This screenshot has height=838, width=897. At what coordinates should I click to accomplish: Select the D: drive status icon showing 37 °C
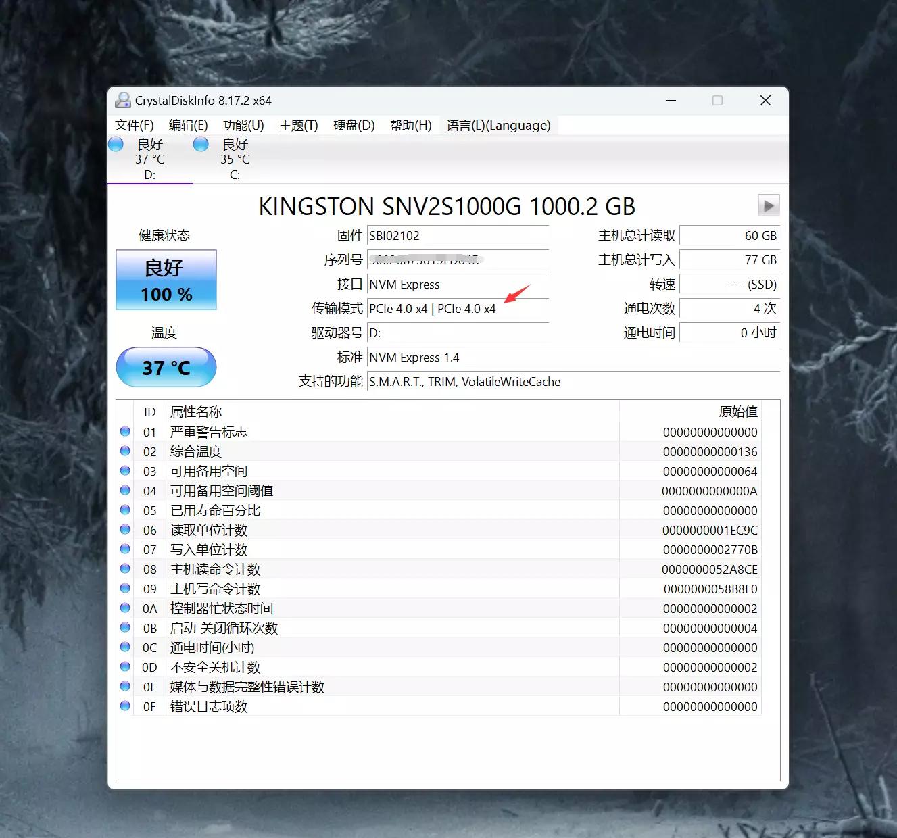[116, 143]
